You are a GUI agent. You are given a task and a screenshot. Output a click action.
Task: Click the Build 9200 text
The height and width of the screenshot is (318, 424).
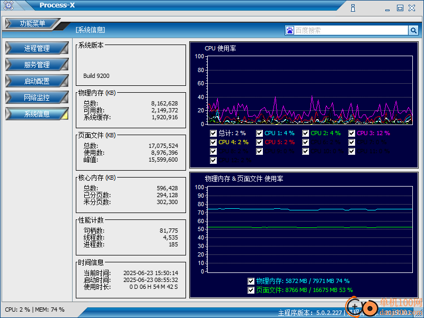pyautogui.click(x=96, y=76)
